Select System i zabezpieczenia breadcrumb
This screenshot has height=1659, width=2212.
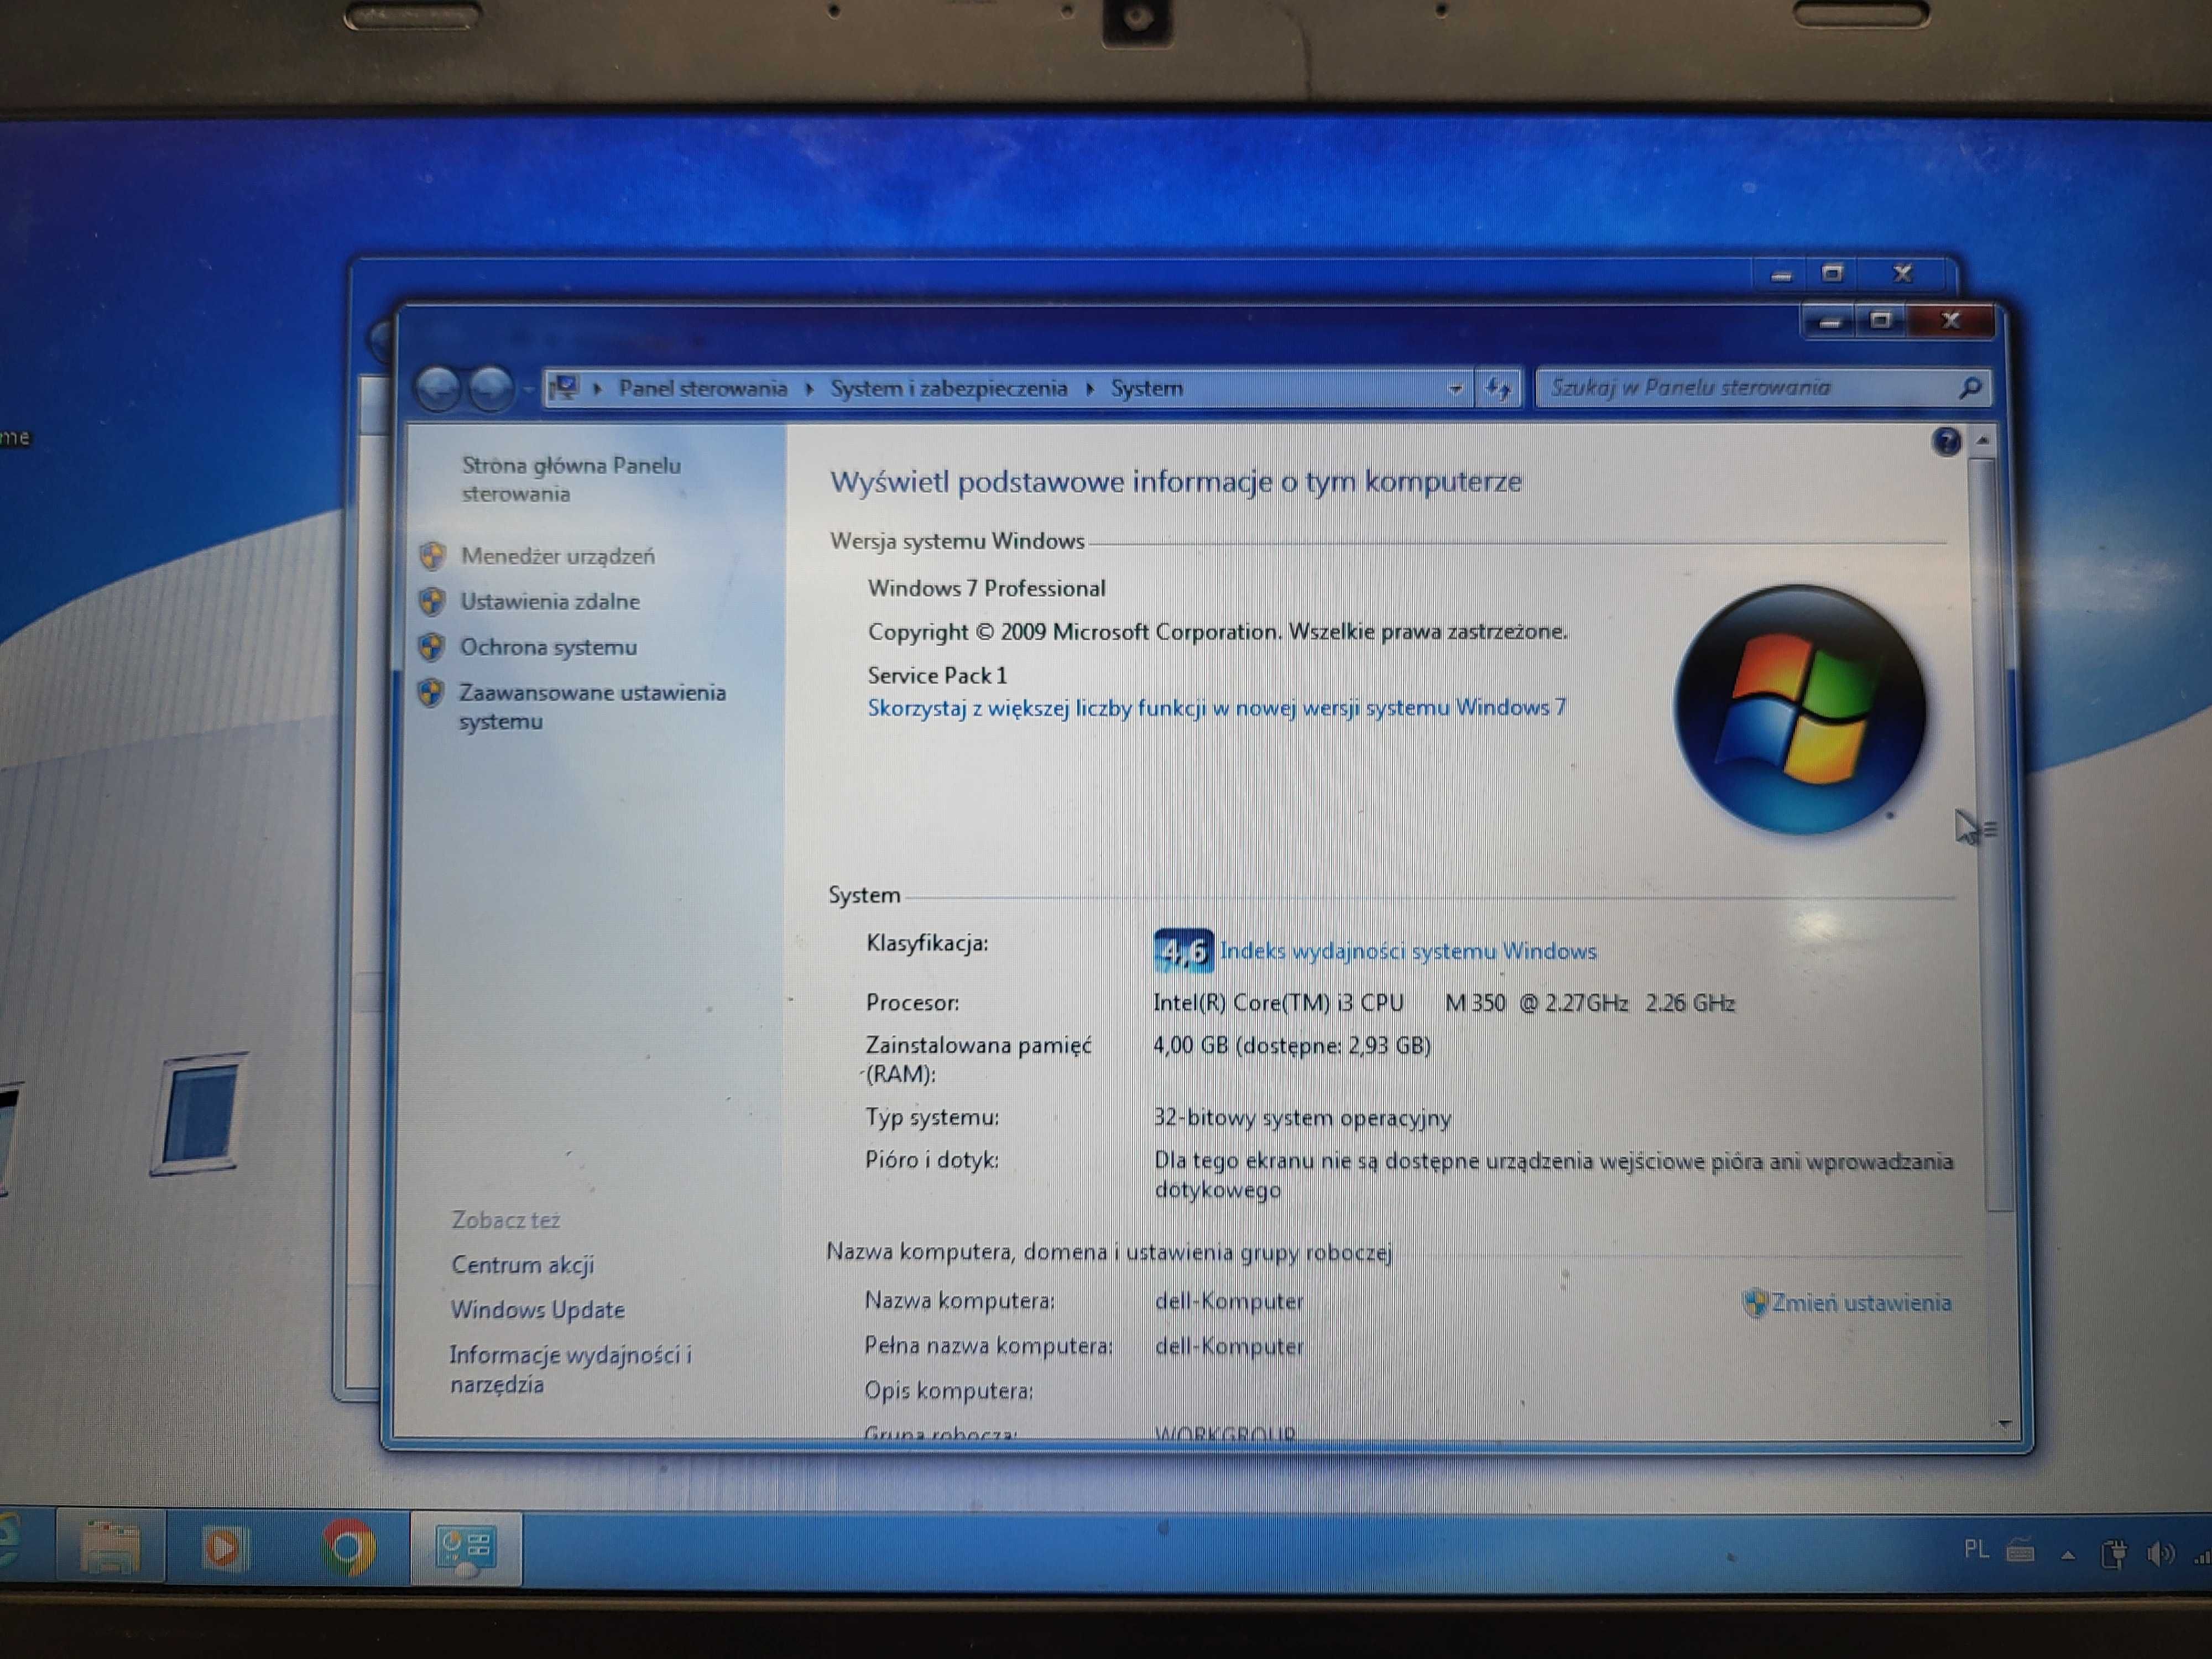pyautogui.click(x=948, y=388)
